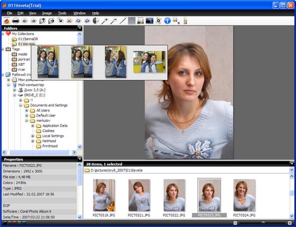The height and width of the screenshot is (227, 296).
Task: Delete the image using the red X icon
Action: [69, 21]
